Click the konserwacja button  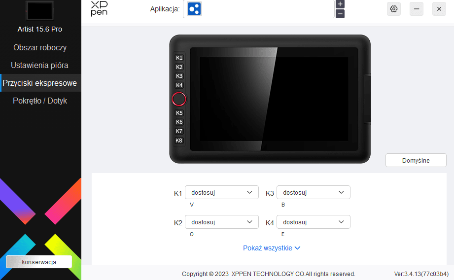[39, 262]
